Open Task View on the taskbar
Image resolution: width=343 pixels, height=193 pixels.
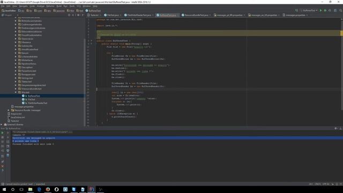pyautogui.click(x=21, y=189)
